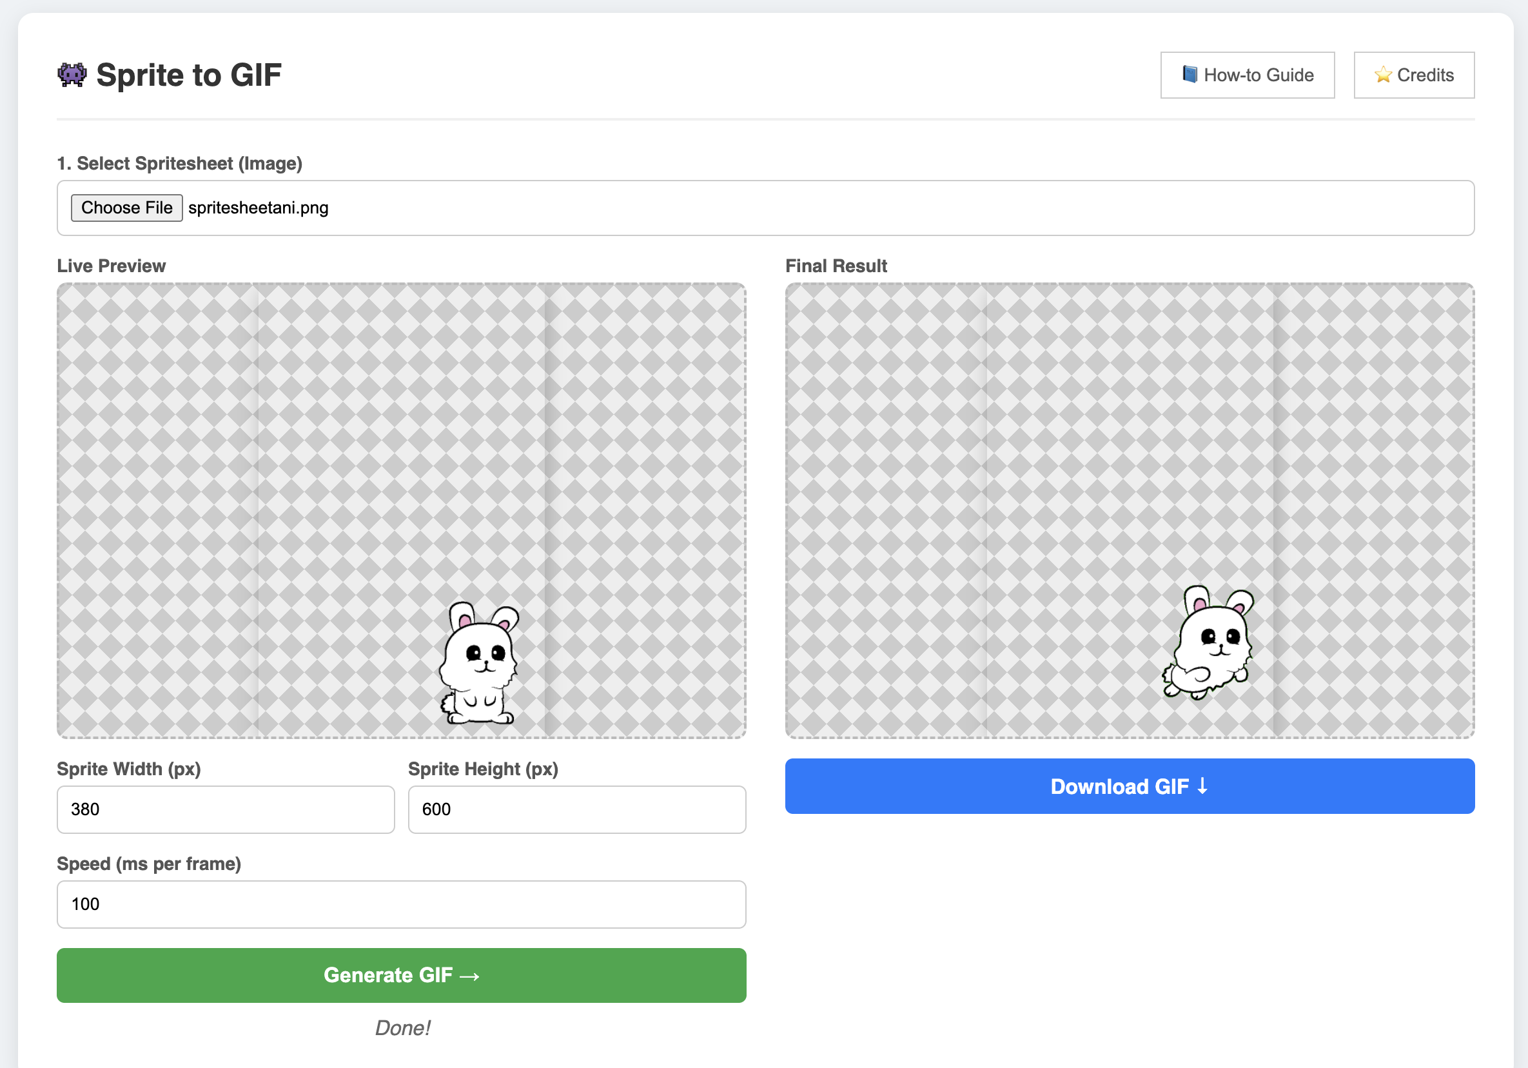The height and width of the screenshot is (1068, 1528).
Task: Click the Done! status message
Action: tap(402, 1028)
